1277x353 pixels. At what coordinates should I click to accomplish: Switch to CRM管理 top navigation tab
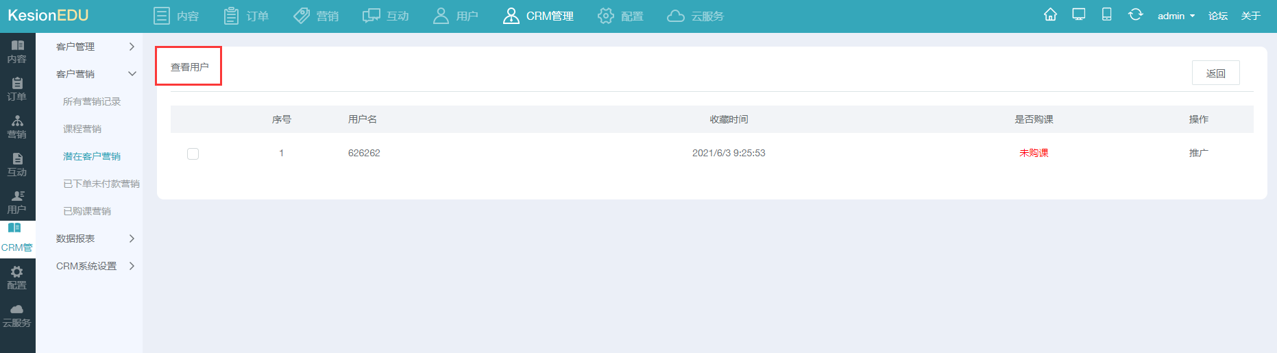538,16
